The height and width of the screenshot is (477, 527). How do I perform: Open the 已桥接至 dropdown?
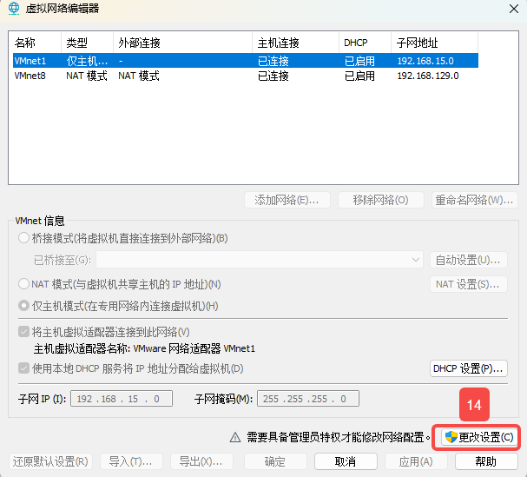click(259, 260)
